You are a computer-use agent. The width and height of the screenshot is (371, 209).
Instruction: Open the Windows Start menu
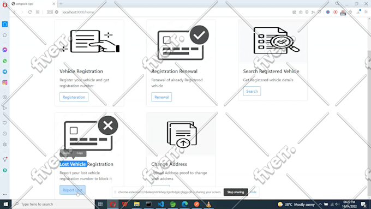click(x=5, y=204)
